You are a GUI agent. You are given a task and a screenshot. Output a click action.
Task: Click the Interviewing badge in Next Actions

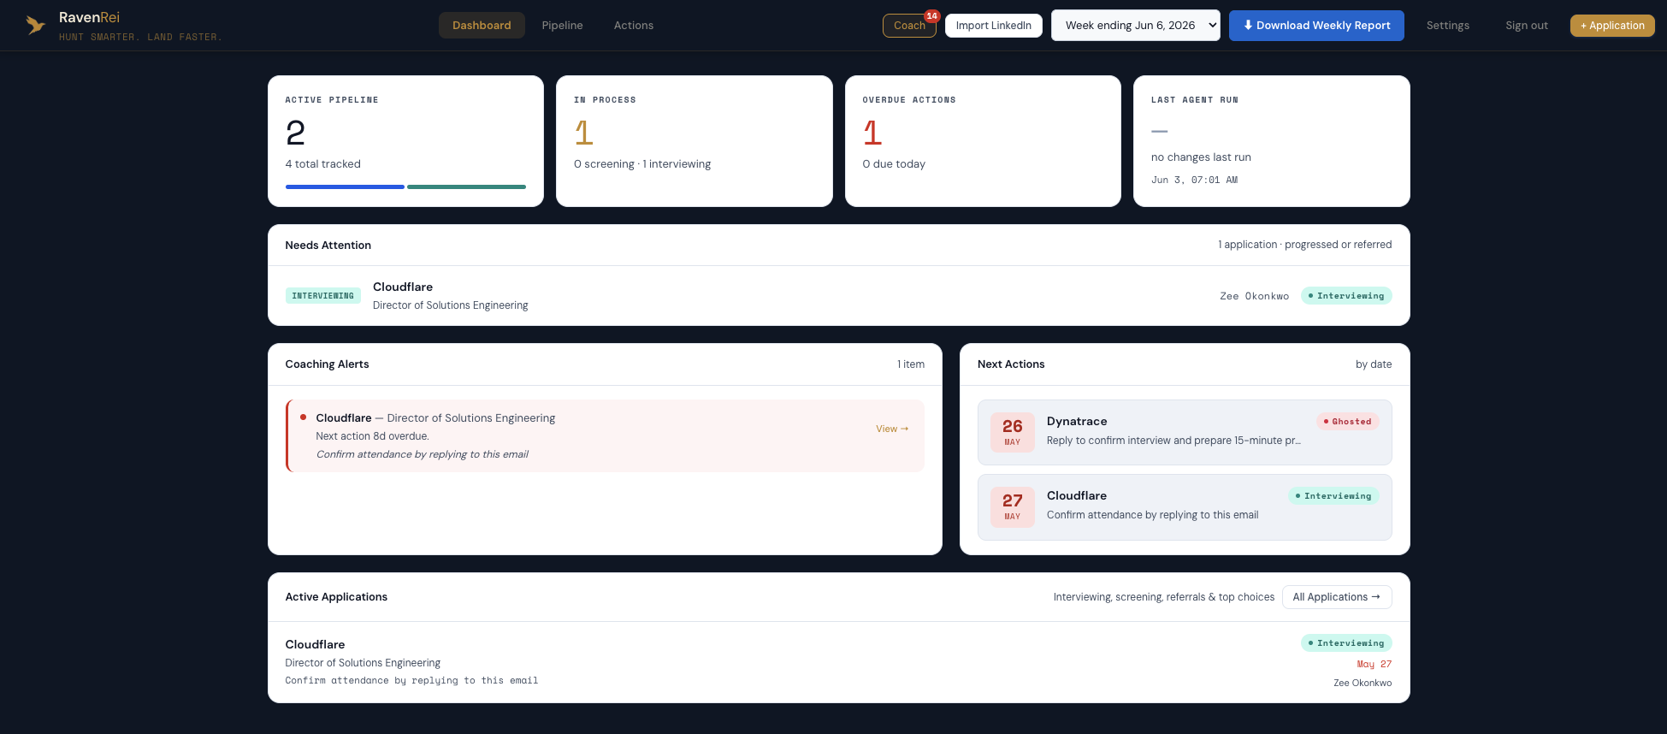pyautogui.click(x=1333, y=496)
